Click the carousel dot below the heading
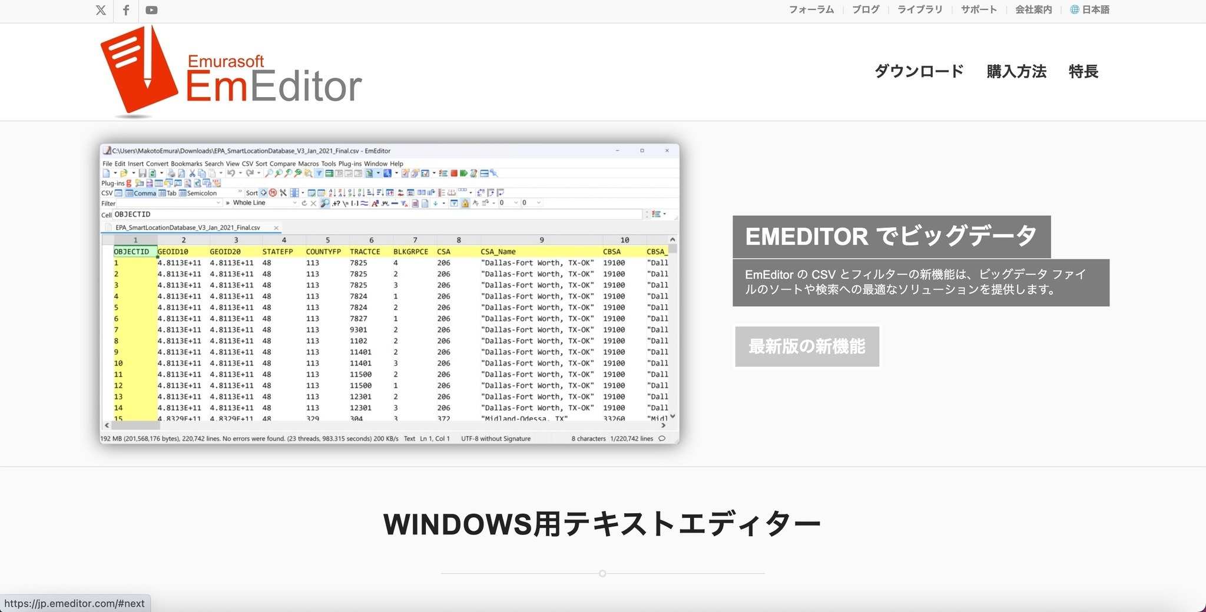1206x612 pixels. [602, 573]
